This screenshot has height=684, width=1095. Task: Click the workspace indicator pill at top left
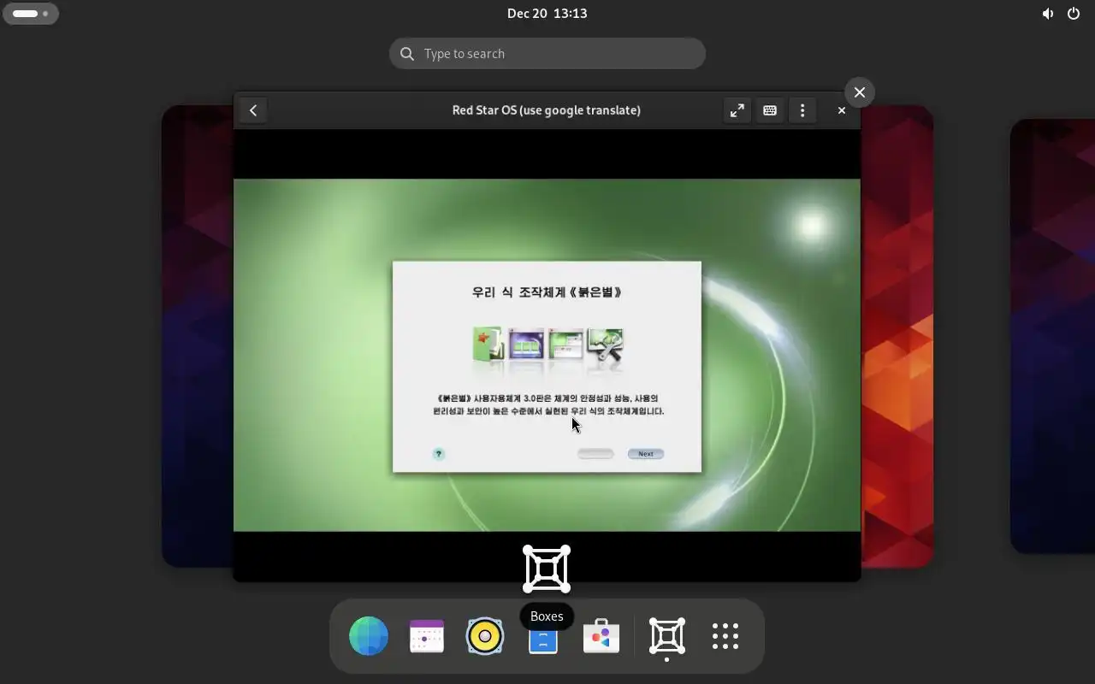click(x=31, y=14)
